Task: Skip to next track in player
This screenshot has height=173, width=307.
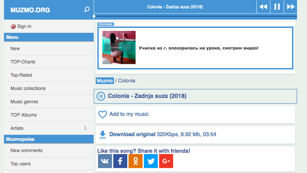Action: pos(291,7)
